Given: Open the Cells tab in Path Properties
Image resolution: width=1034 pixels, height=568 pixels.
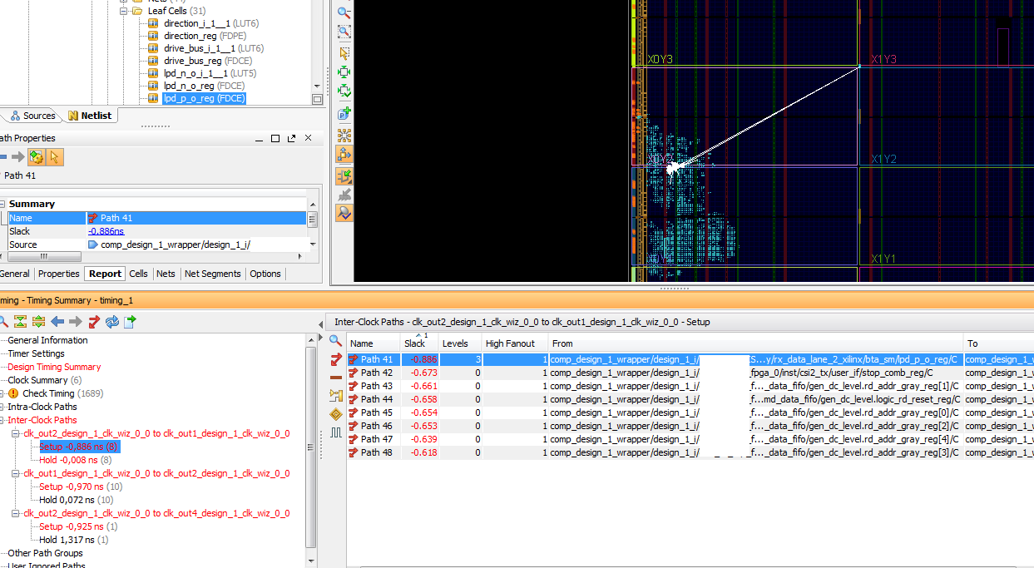Looking at the screenshot, I should [138, 274].
